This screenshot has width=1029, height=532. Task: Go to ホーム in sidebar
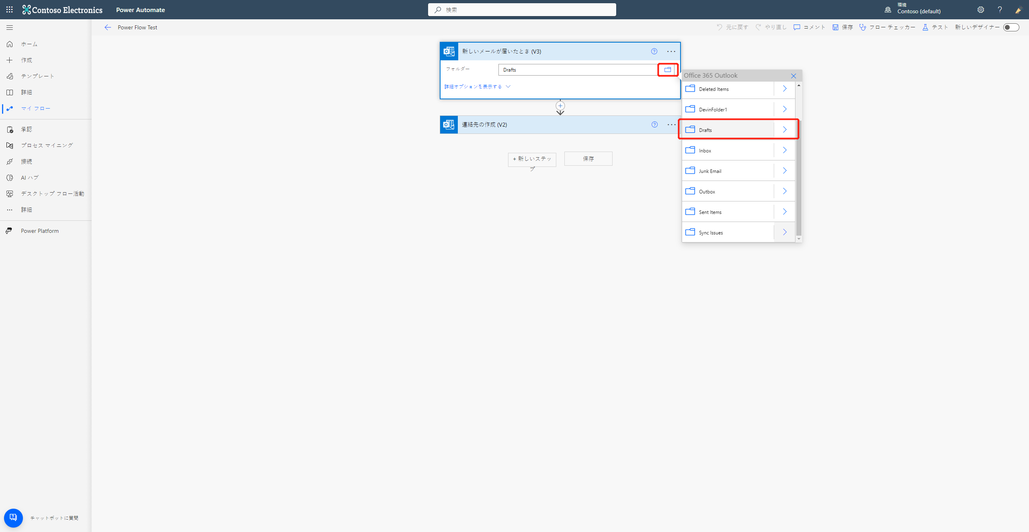pyautogui.click(x=46, y=44)
